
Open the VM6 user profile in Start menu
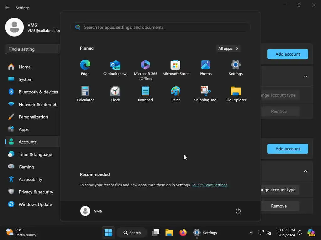(x=91, y=211)
